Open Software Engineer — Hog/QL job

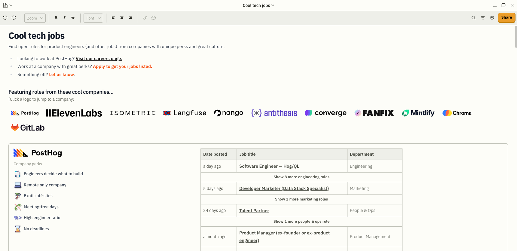click(269, 166)
